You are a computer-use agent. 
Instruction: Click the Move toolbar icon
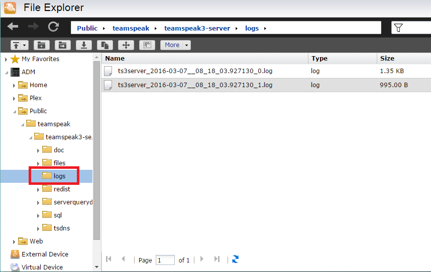click(126, 45)
